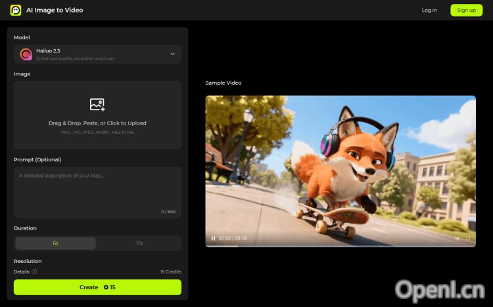Click the fox sample video preview
The image size is (493, 307).
tap(340, 164)
